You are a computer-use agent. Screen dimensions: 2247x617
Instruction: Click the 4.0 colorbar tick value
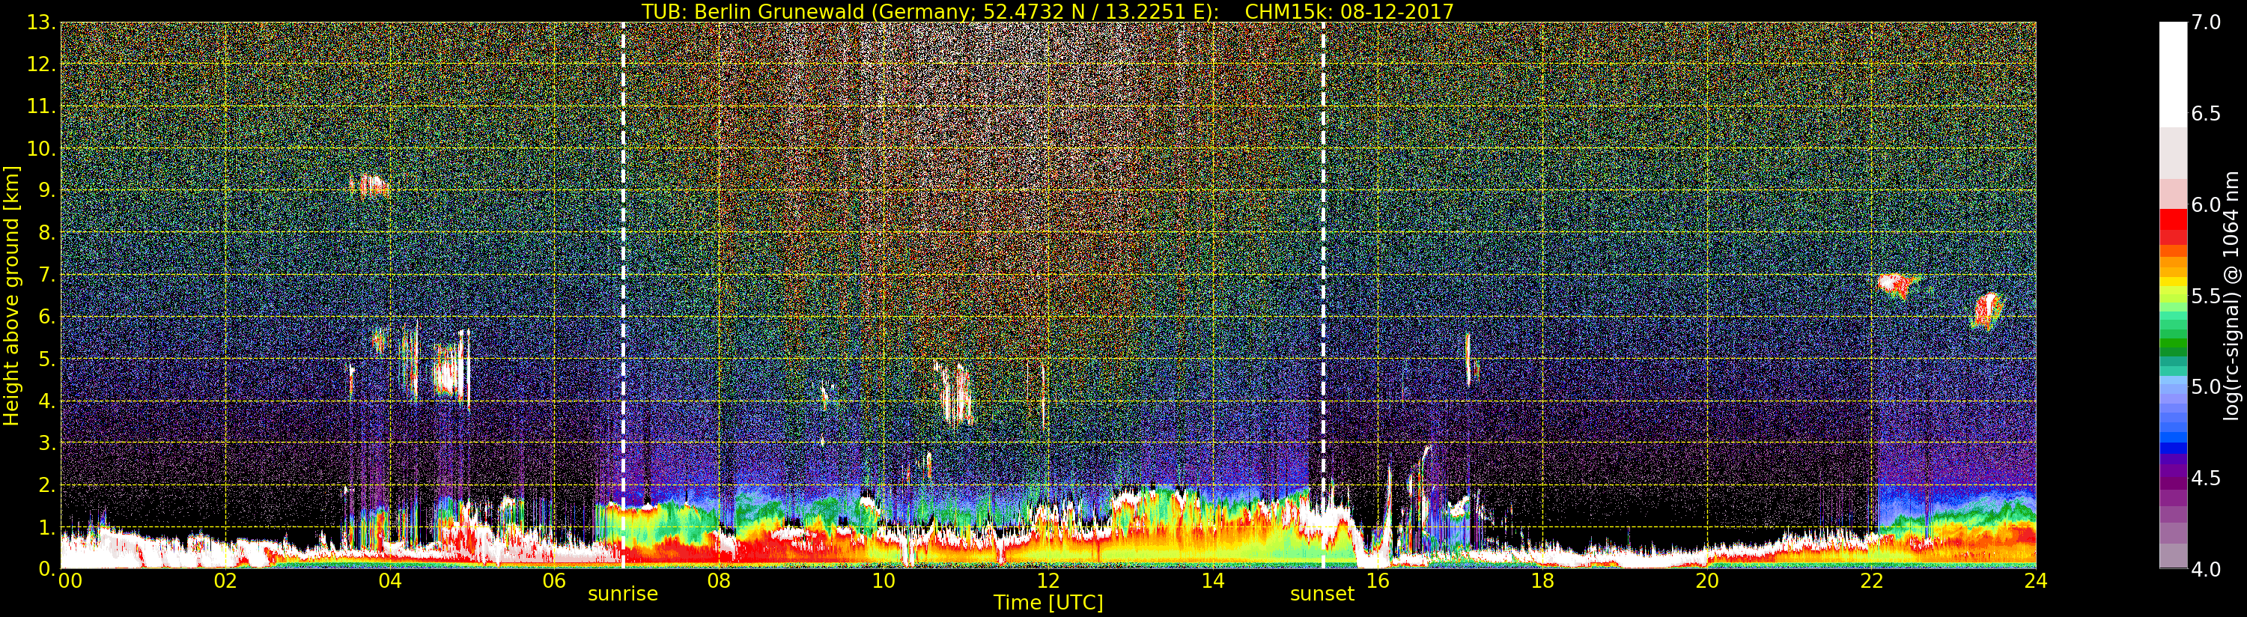(2206, 570)
